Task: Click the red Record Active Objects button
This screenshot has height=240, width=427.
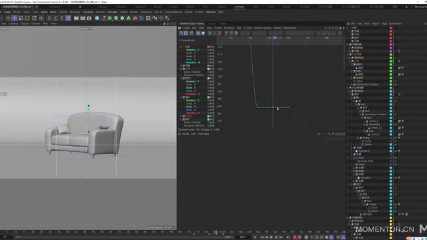Action: click(294, 237)
